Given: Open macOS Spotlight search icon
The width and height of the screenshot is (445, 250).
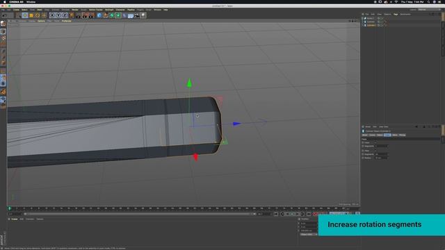Looking at the screenshot, I should (428, 2).
